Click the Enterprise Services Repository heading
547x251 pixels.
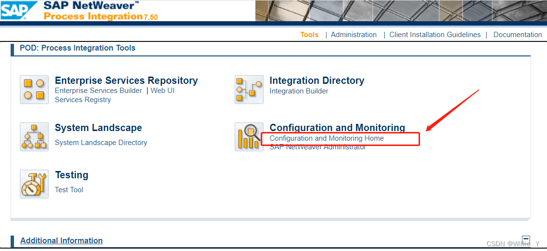point(126,80)
